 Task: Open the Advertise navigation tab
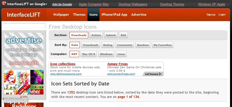click(139, 14)
